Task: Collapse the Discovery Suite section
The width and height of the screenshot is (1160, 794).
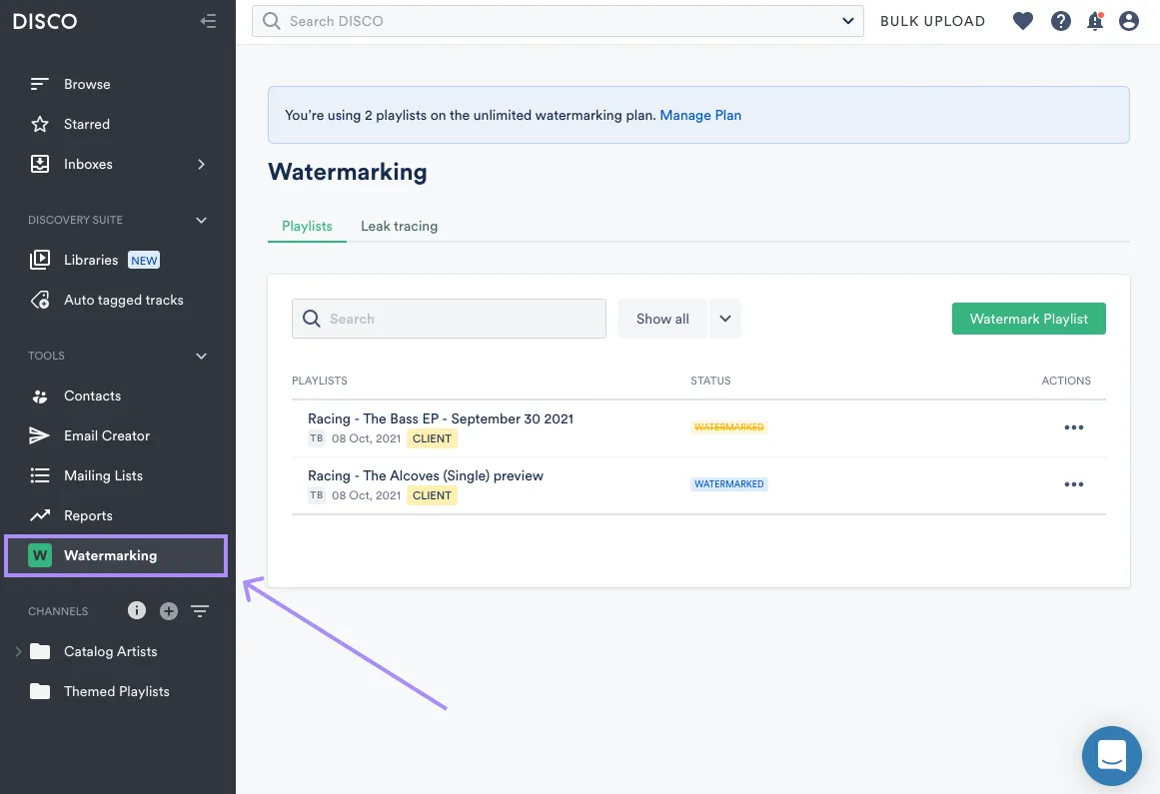Action: click(201, 220)
